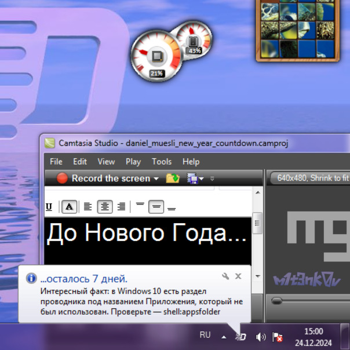Click the notification title осталось 7 дней
This screenshot has height=350, width=350.
pyautogui.click(x=84, y=279)
